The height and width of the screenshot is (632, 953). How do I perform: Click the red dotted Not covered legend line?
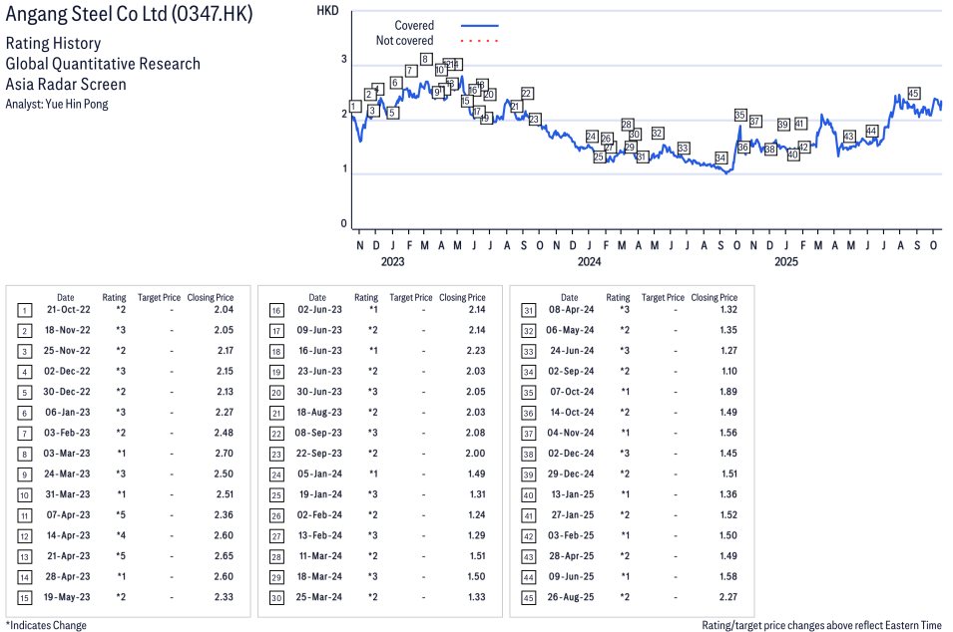(480, 41)
